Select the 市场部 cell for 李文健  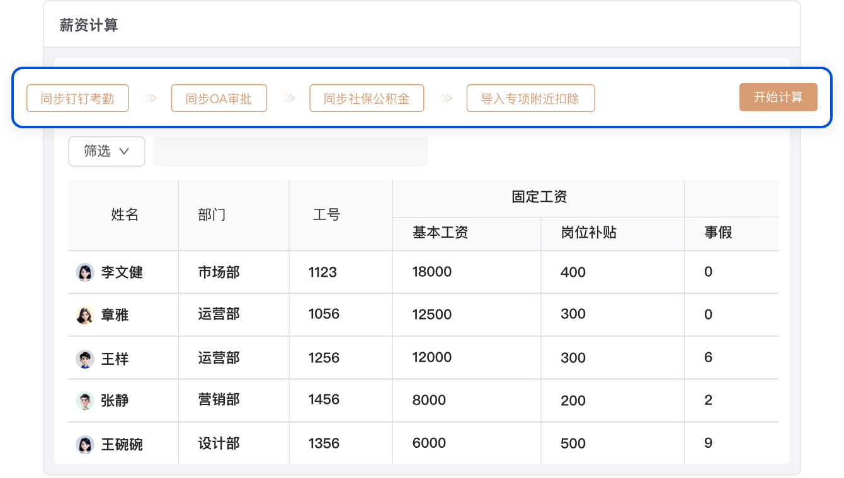pyautogui.click(x=219, y=272)
